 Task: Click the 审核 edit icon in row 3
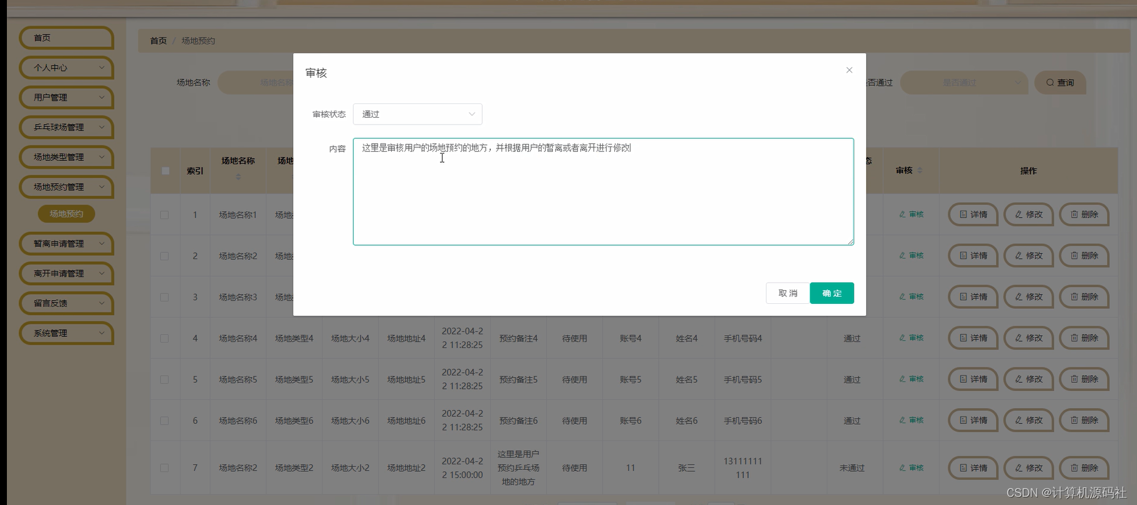pos(911,297)
